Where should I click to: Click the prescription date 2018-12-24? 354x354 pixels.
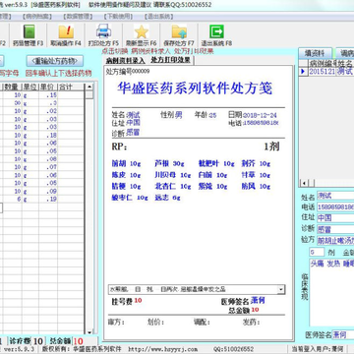point(260,115)
